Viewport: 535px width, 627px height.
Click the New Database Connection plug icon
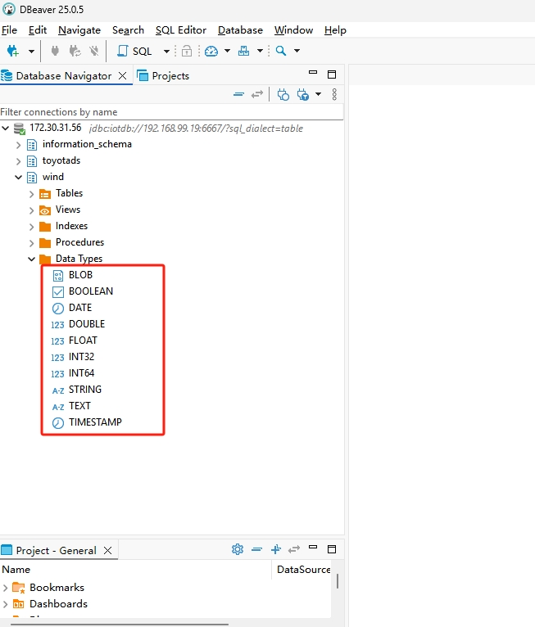pyautogui.click(x=12, y=51)
